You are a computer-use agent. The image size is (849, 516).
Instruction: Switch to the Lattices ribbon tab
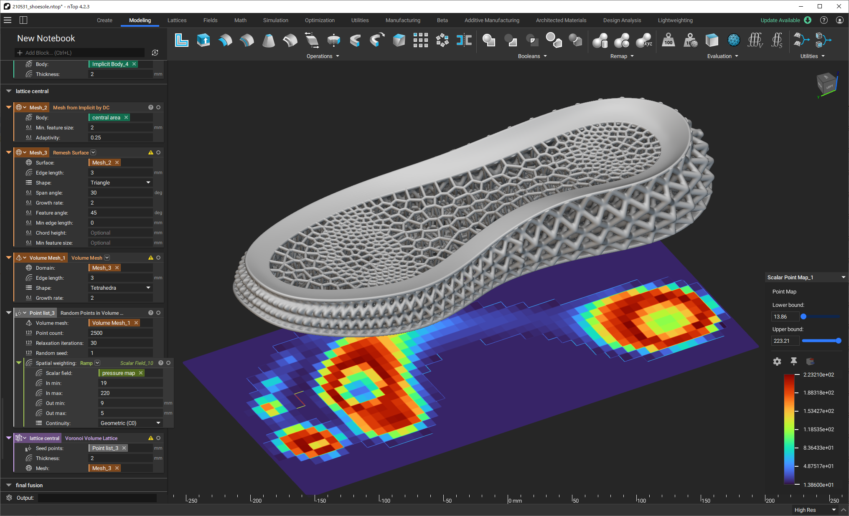coord(177,20)
